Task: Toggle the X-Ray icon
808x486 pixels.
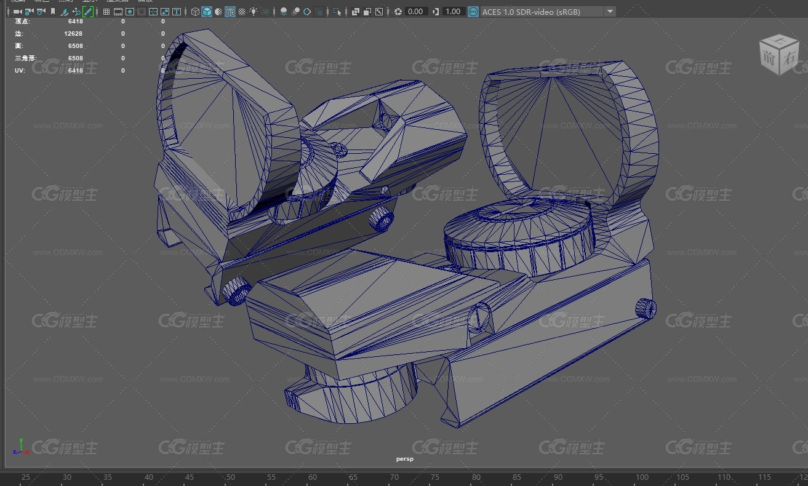Action: pyautogui.click(x=356, y=12)
